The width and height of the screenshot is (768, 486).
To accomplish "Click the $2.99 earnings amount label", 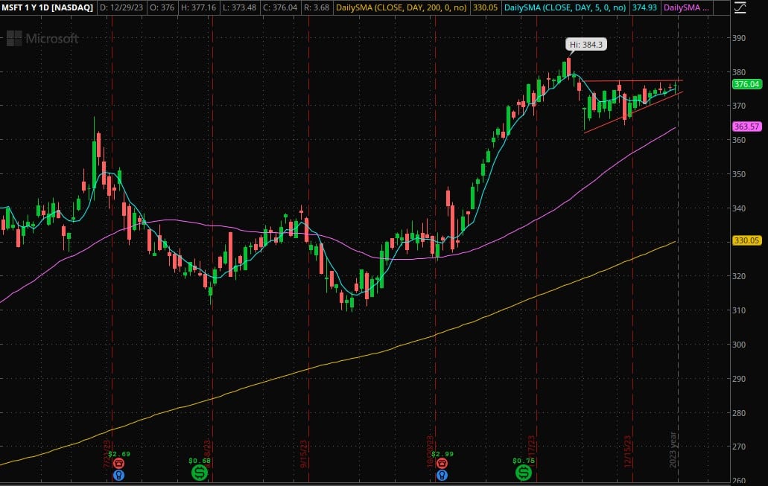I will tap(442, 454).
